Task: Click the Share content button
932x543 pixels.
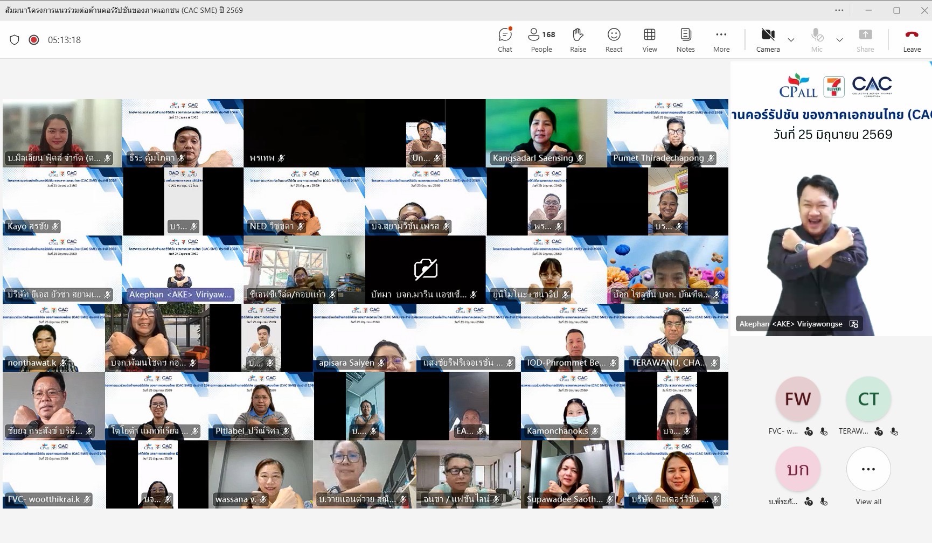Action: (865, 40)
